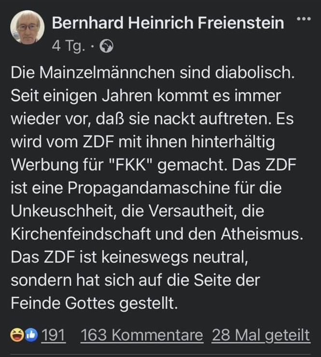Show the list of 191 reactions
Image resolution: width=321 pixels, height=357 pixels.
[53, 335]
